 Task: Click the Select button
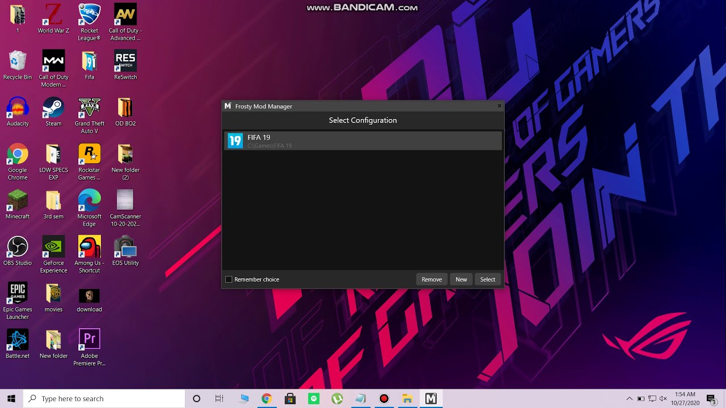point(488,279)
